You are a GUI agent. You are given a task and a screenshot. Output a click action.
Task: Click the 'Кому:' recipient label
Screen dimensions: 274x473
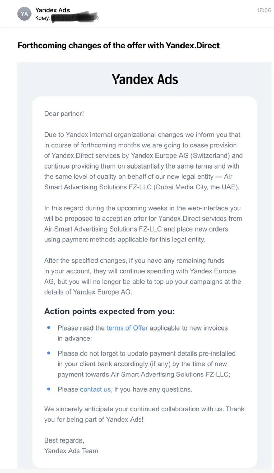pos(43,18)
